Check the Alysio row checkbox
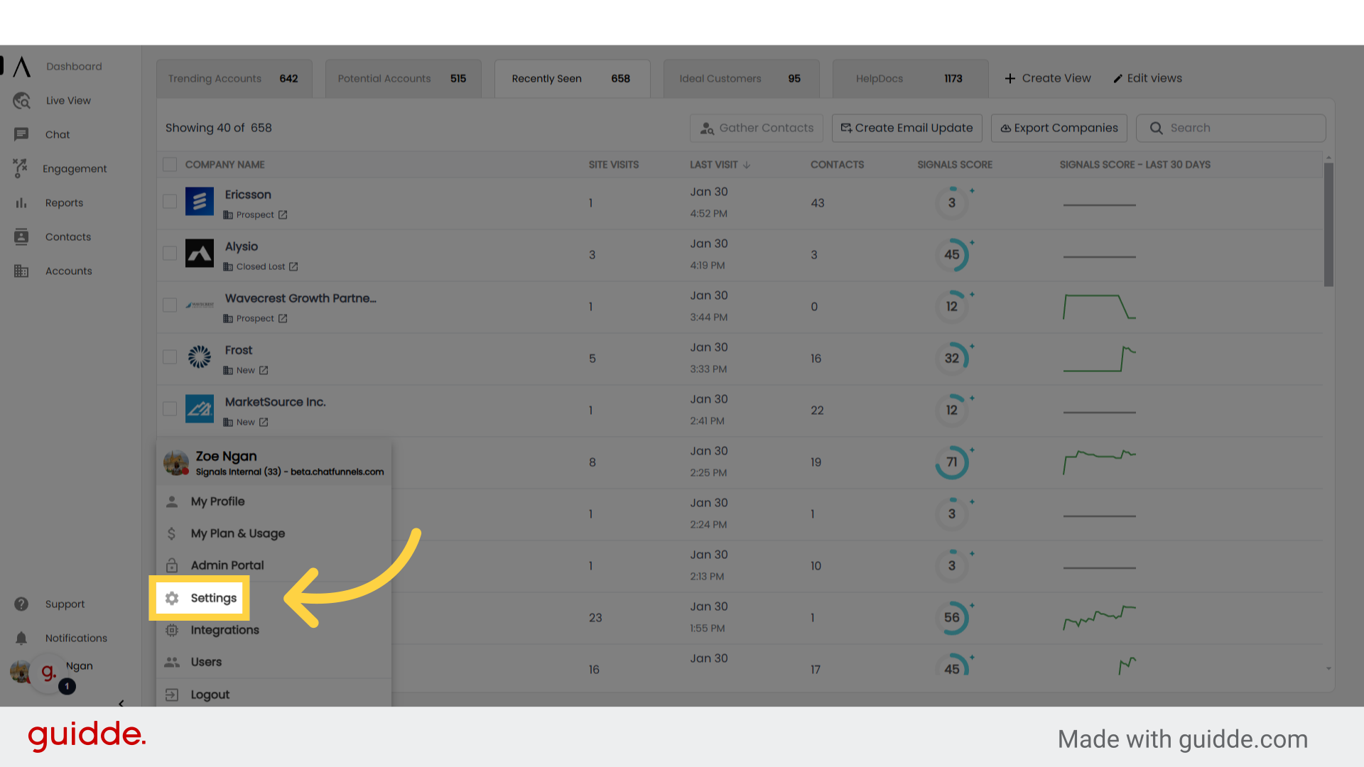The height and width of the screenshot is (767, 1364). (x=170, y=254)
